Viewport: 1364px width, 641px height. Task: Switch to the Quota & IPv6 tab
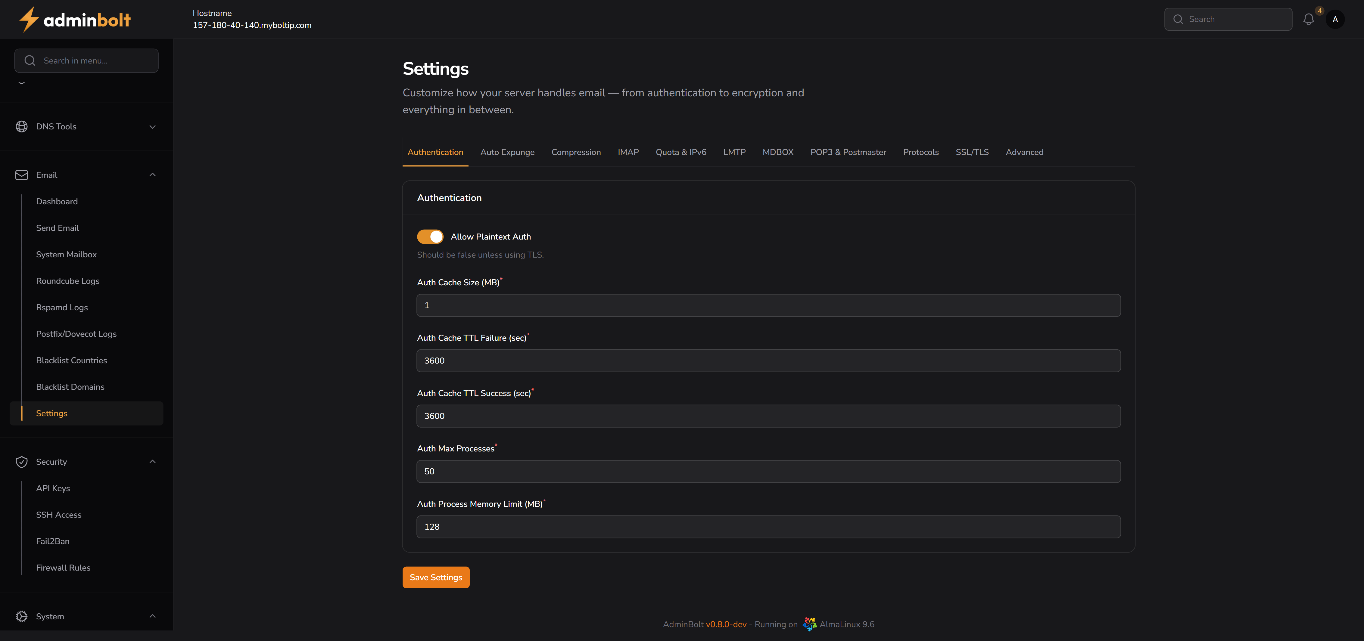680,153
